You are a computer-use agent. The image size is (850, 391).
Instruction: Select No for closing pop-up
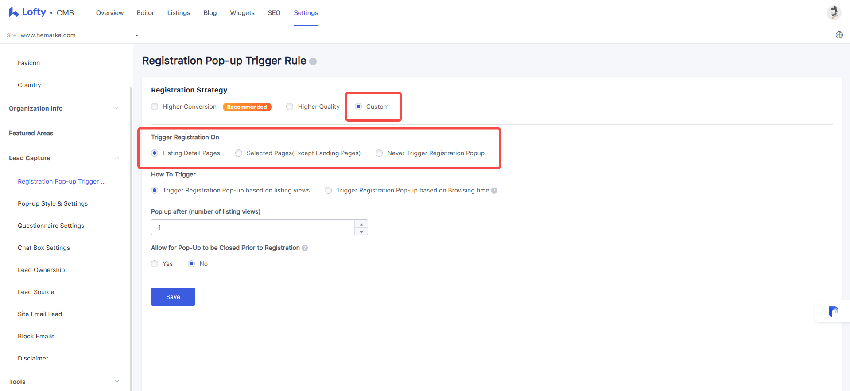[x=191, y=264]
